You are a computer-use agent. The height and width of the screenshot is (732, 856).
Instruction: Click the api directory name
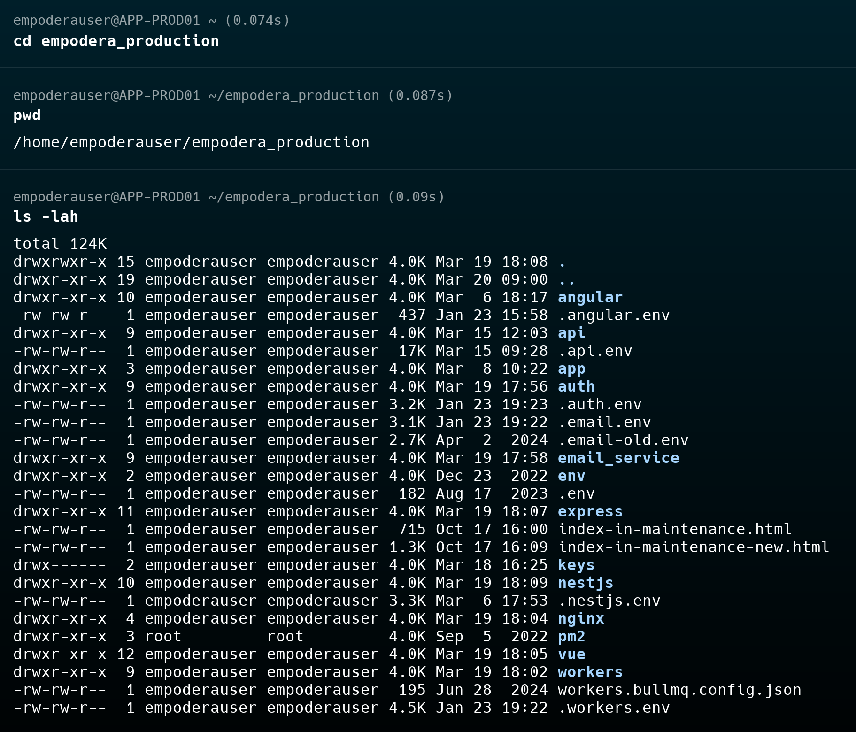tap(571, 333)
